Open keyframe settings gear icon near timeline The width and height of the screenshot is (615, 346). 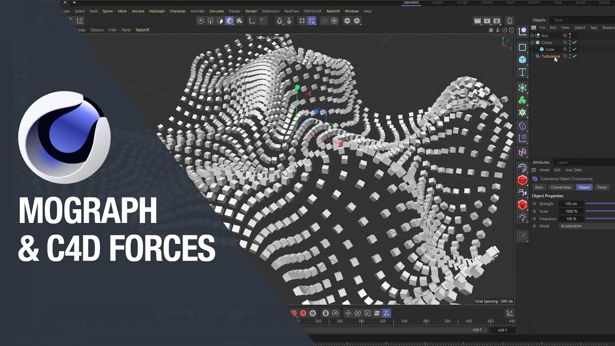(313, 313)
